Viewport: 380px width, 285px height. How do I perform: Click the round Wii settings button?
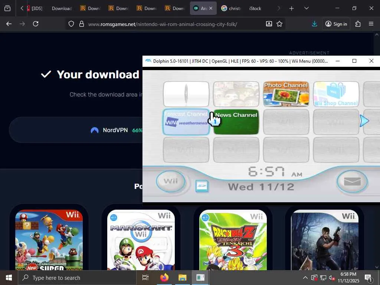[x=171, y=181]
